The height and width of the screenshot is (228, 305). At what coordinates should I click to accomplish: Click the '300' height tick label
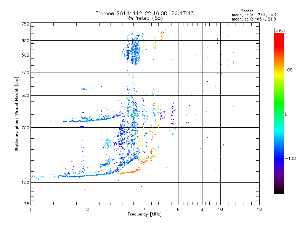(25, 96)
